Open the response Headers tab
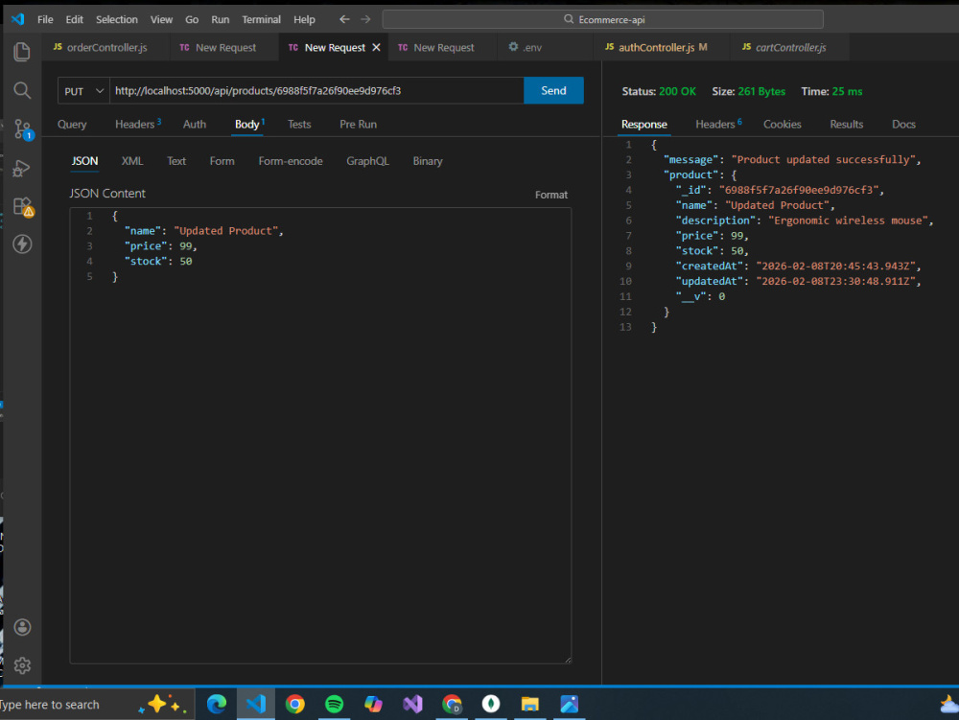Image resolution: width=959 pixels, height=720 pixels. [718, 124]
